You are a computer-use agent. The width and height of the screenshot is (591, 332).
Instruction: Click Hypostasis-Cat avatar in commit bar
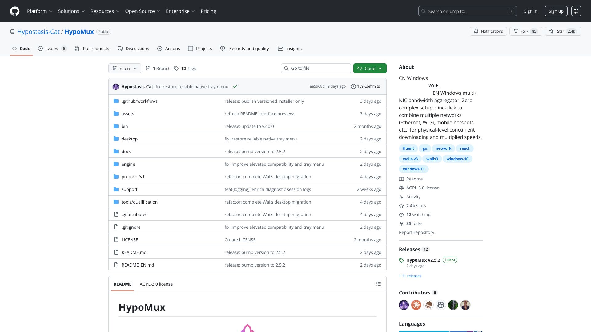click(x=116, y=87)
